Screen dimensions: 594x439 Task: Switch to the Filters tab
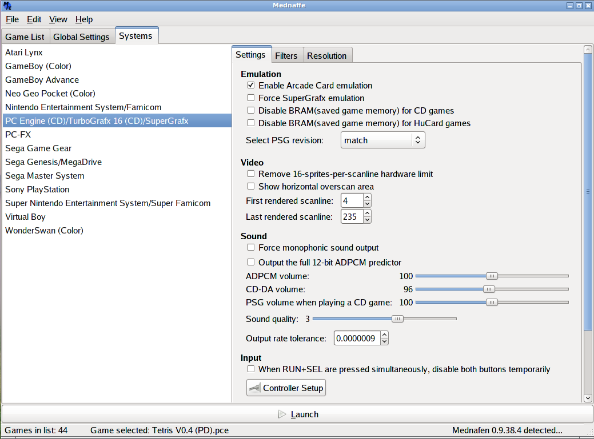(286, 56)
